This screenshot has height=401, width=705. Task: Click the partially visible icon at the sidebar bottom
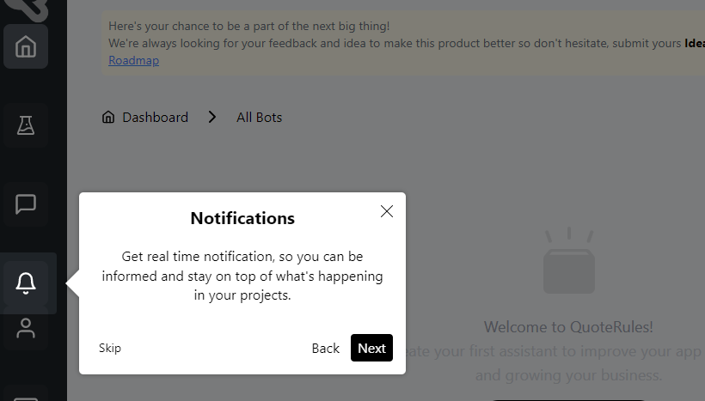pyautogui.click(x=26, y=394)
